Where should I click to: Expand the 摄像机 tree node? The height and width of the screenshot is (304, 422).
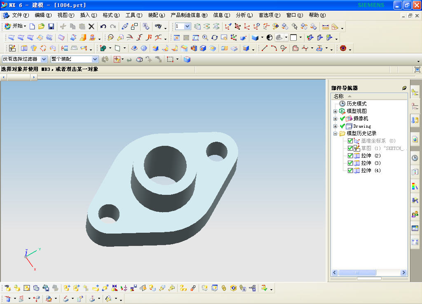[335, 119]
